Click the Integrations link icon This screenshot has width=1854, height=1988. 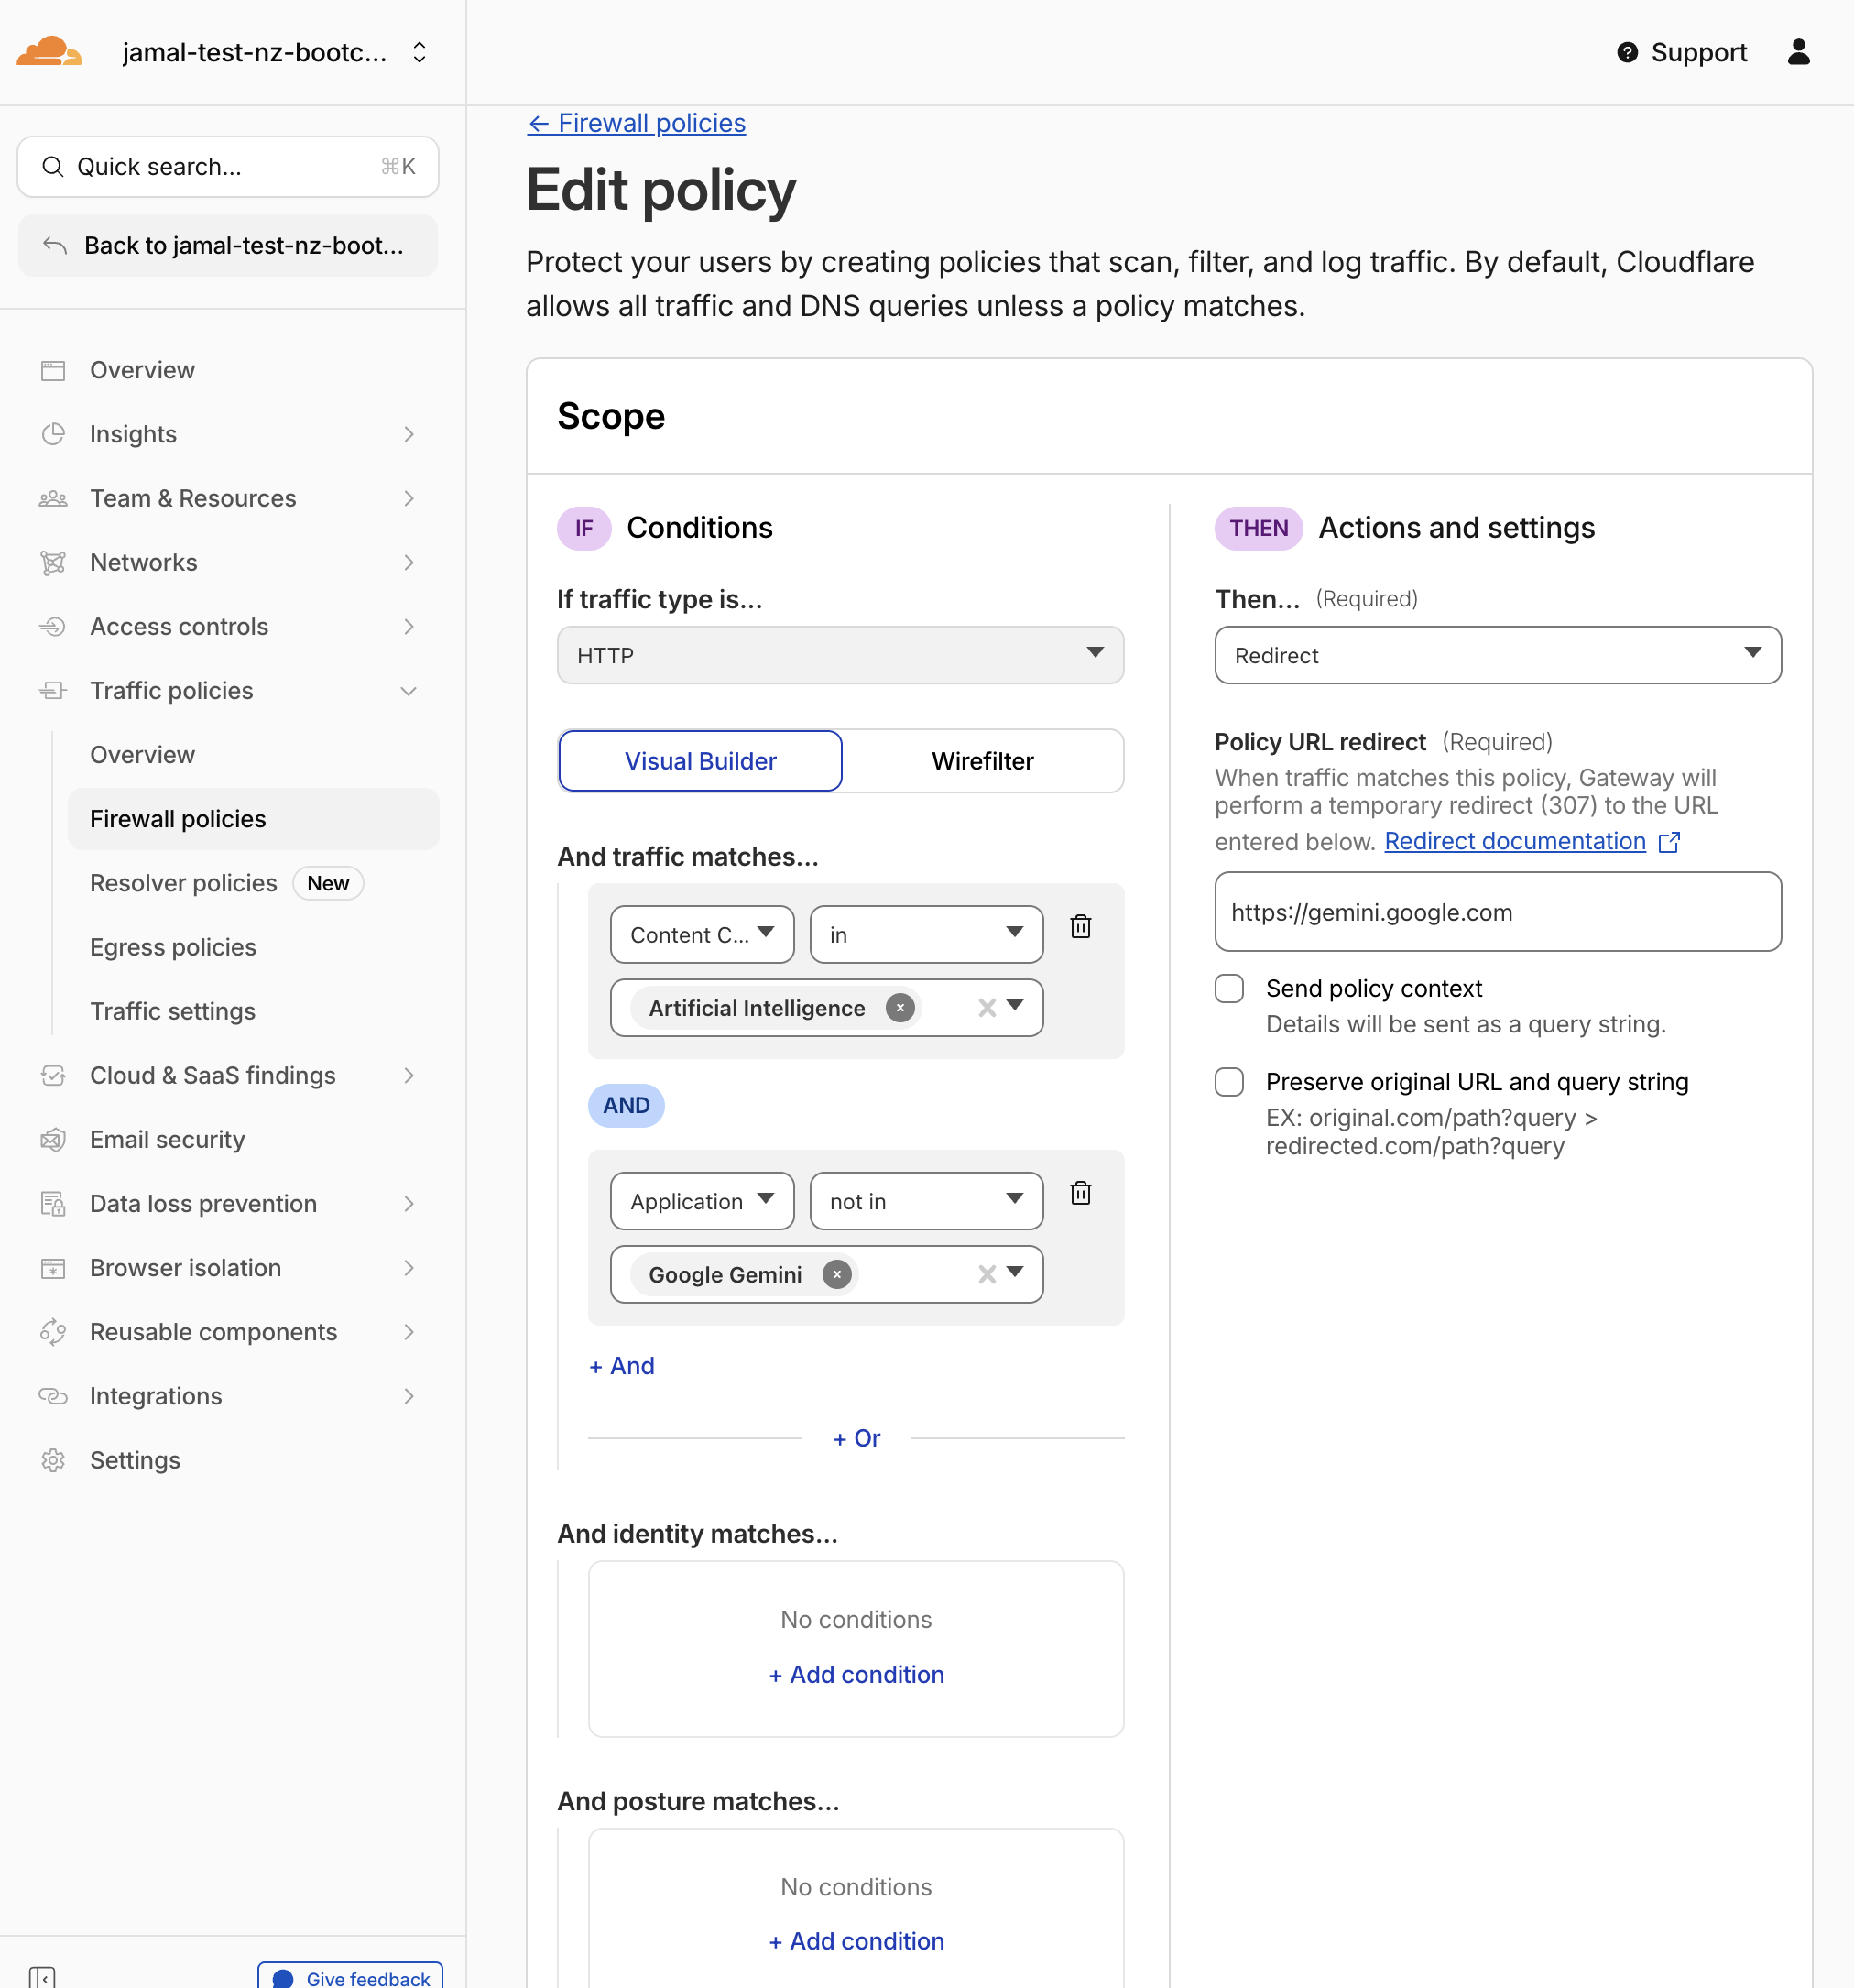point(53,1396)
